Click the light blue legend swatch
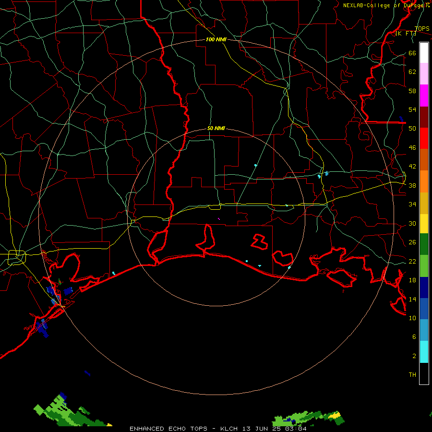 click(424, 330)
